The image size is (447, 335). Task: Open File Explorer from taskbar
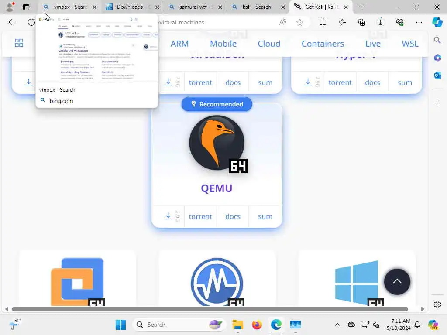pyautogui.click(x=237, y=325)
